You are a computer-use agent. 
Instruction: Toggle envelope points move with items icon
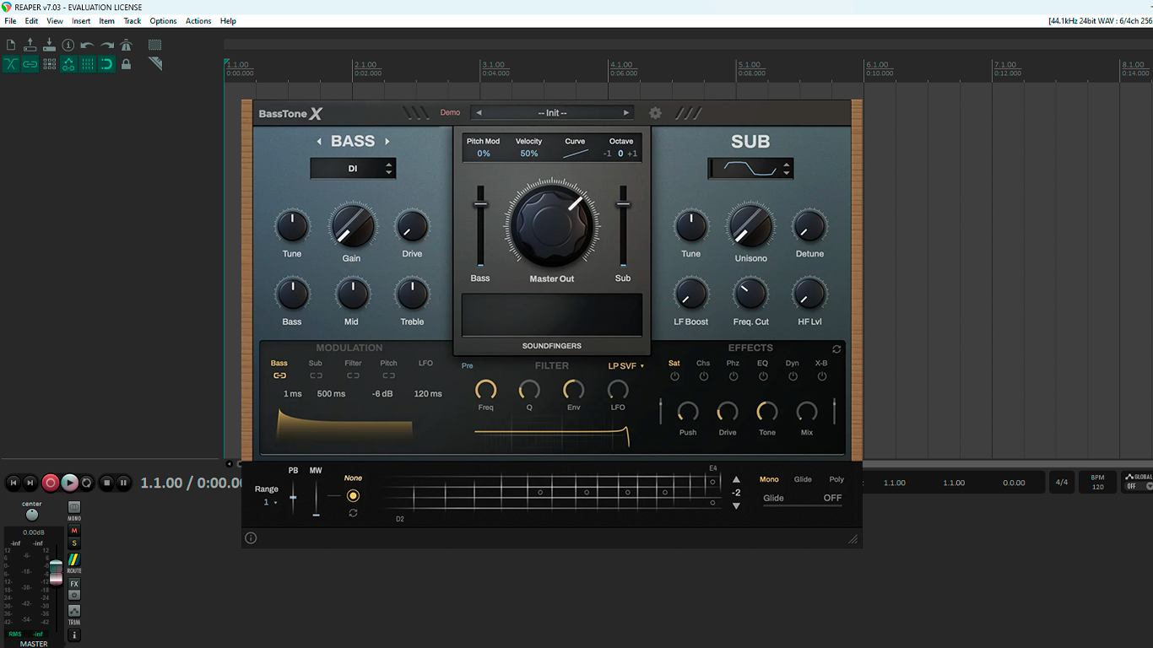(x=69, y=64)
